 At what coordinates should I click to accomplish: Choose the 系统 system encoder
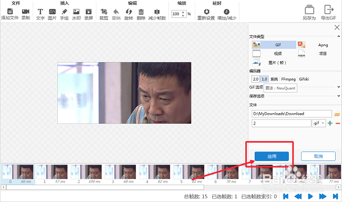[x=274, y=79]
